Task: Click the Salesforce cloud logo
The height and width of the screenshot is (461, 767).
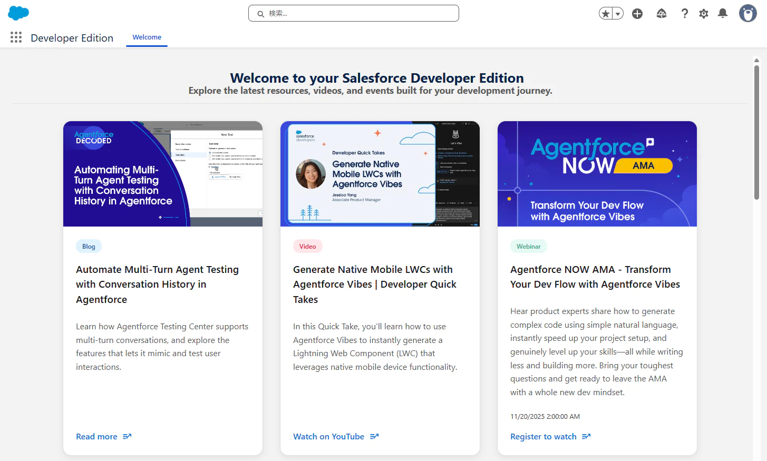Action: coord(18,13)
